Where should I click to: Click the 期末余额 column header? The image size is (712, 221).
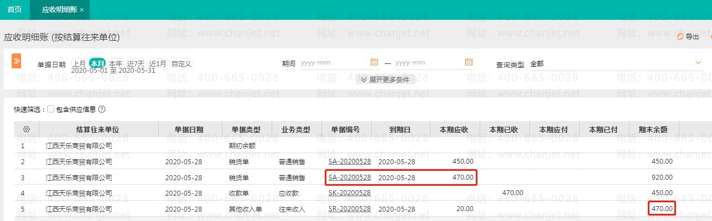pyautogui.click(x=653, y=130)
